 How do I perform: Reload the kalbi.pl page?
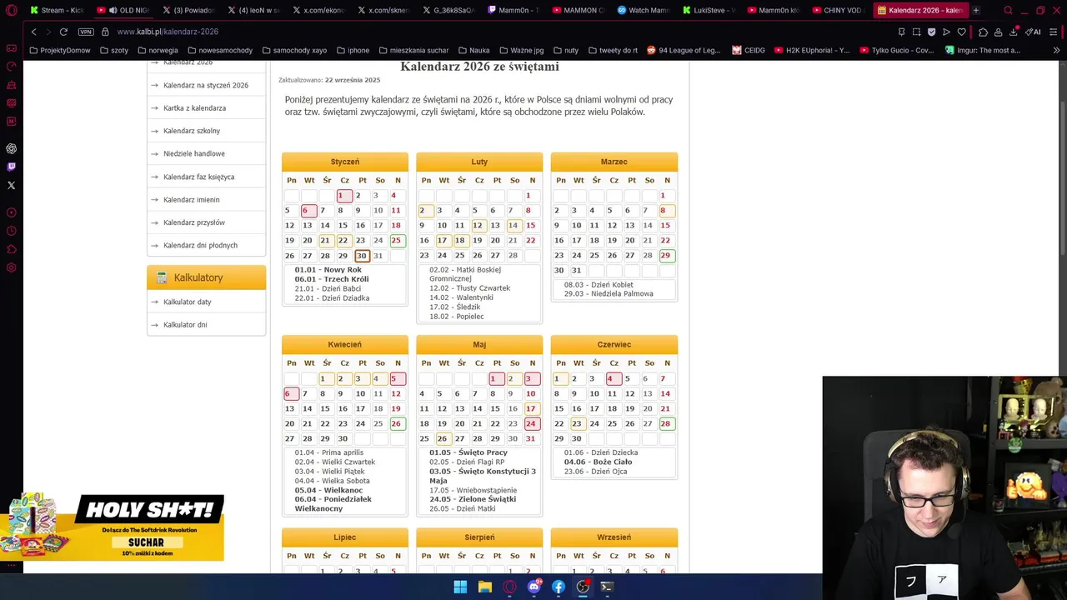[x=63, y=32]
